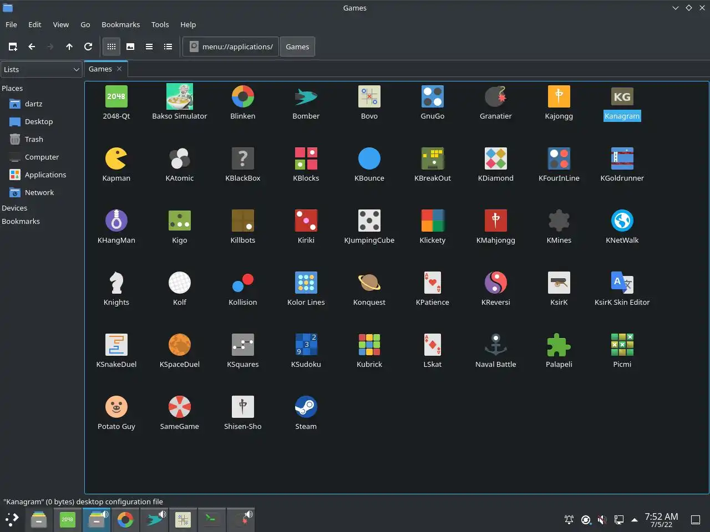This screenshot has height=532, width=710.
Task: Click the KAtomic icon
Action: [x=180, y=158]
